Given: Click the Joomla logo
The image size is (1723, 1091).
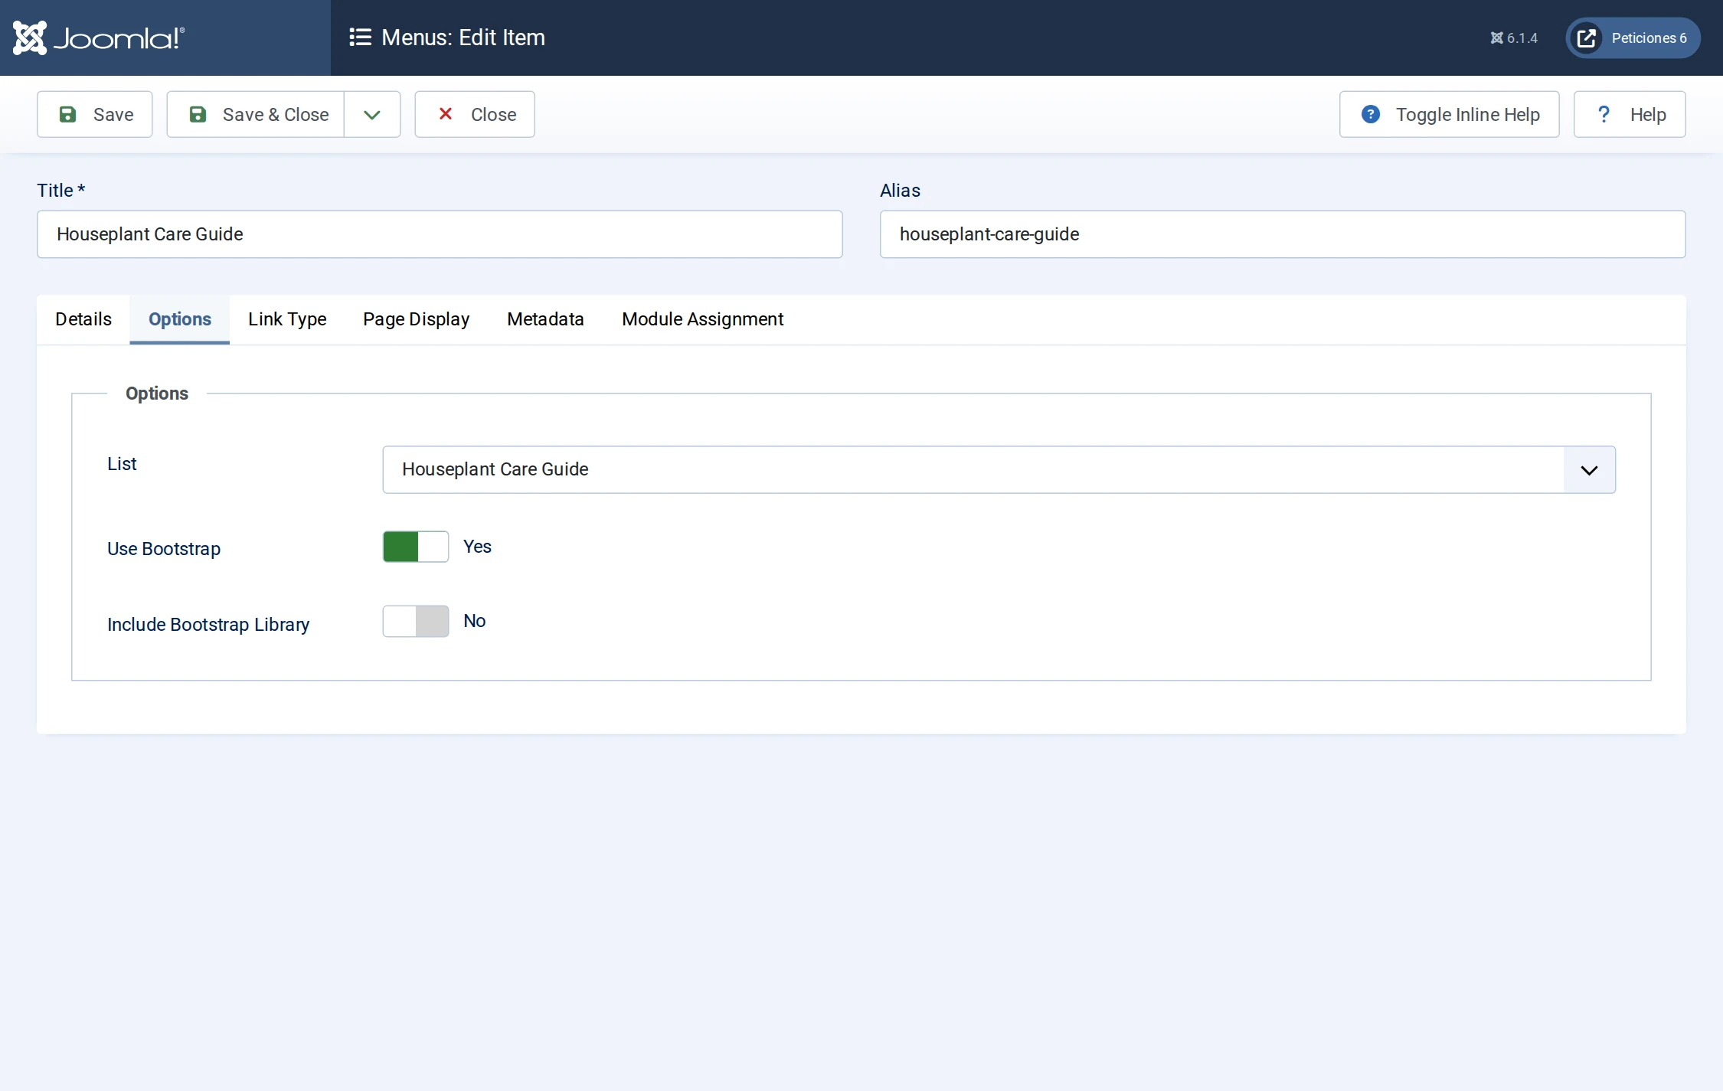Looking at the screenshot, I should [x=99, y=38].
